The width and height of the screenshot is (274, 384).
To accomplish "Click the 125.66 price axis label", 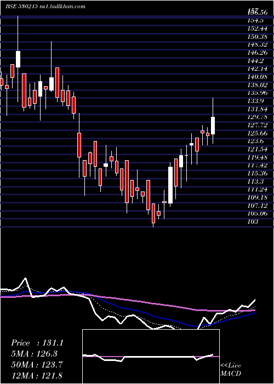I will [257, 133].
